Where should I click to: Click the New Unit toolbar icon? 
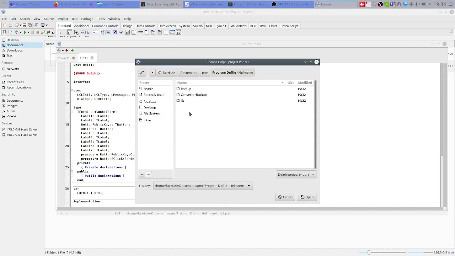click(x=5, y=25)
